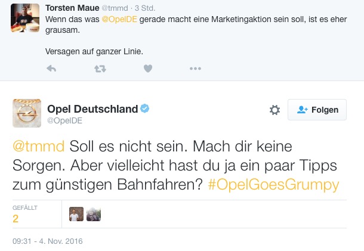Click the blue verified badge
Image resolution: width=364 pixels, height=251 pixels.
point(144,109)
